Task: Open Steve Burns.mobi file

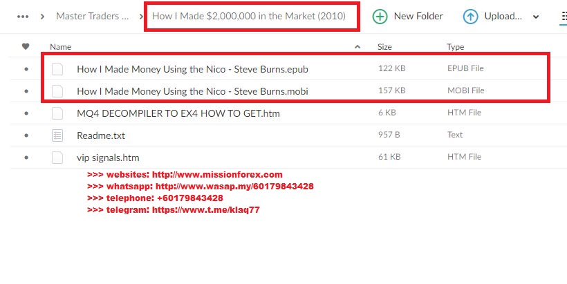Action: point(192,91)
